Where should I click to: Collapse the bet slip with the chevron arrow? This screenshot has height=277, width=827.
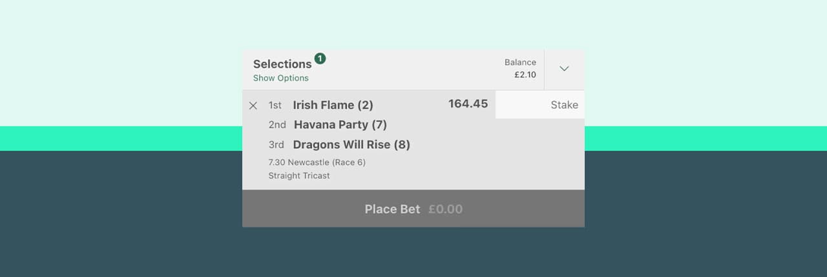pos(564,69)
